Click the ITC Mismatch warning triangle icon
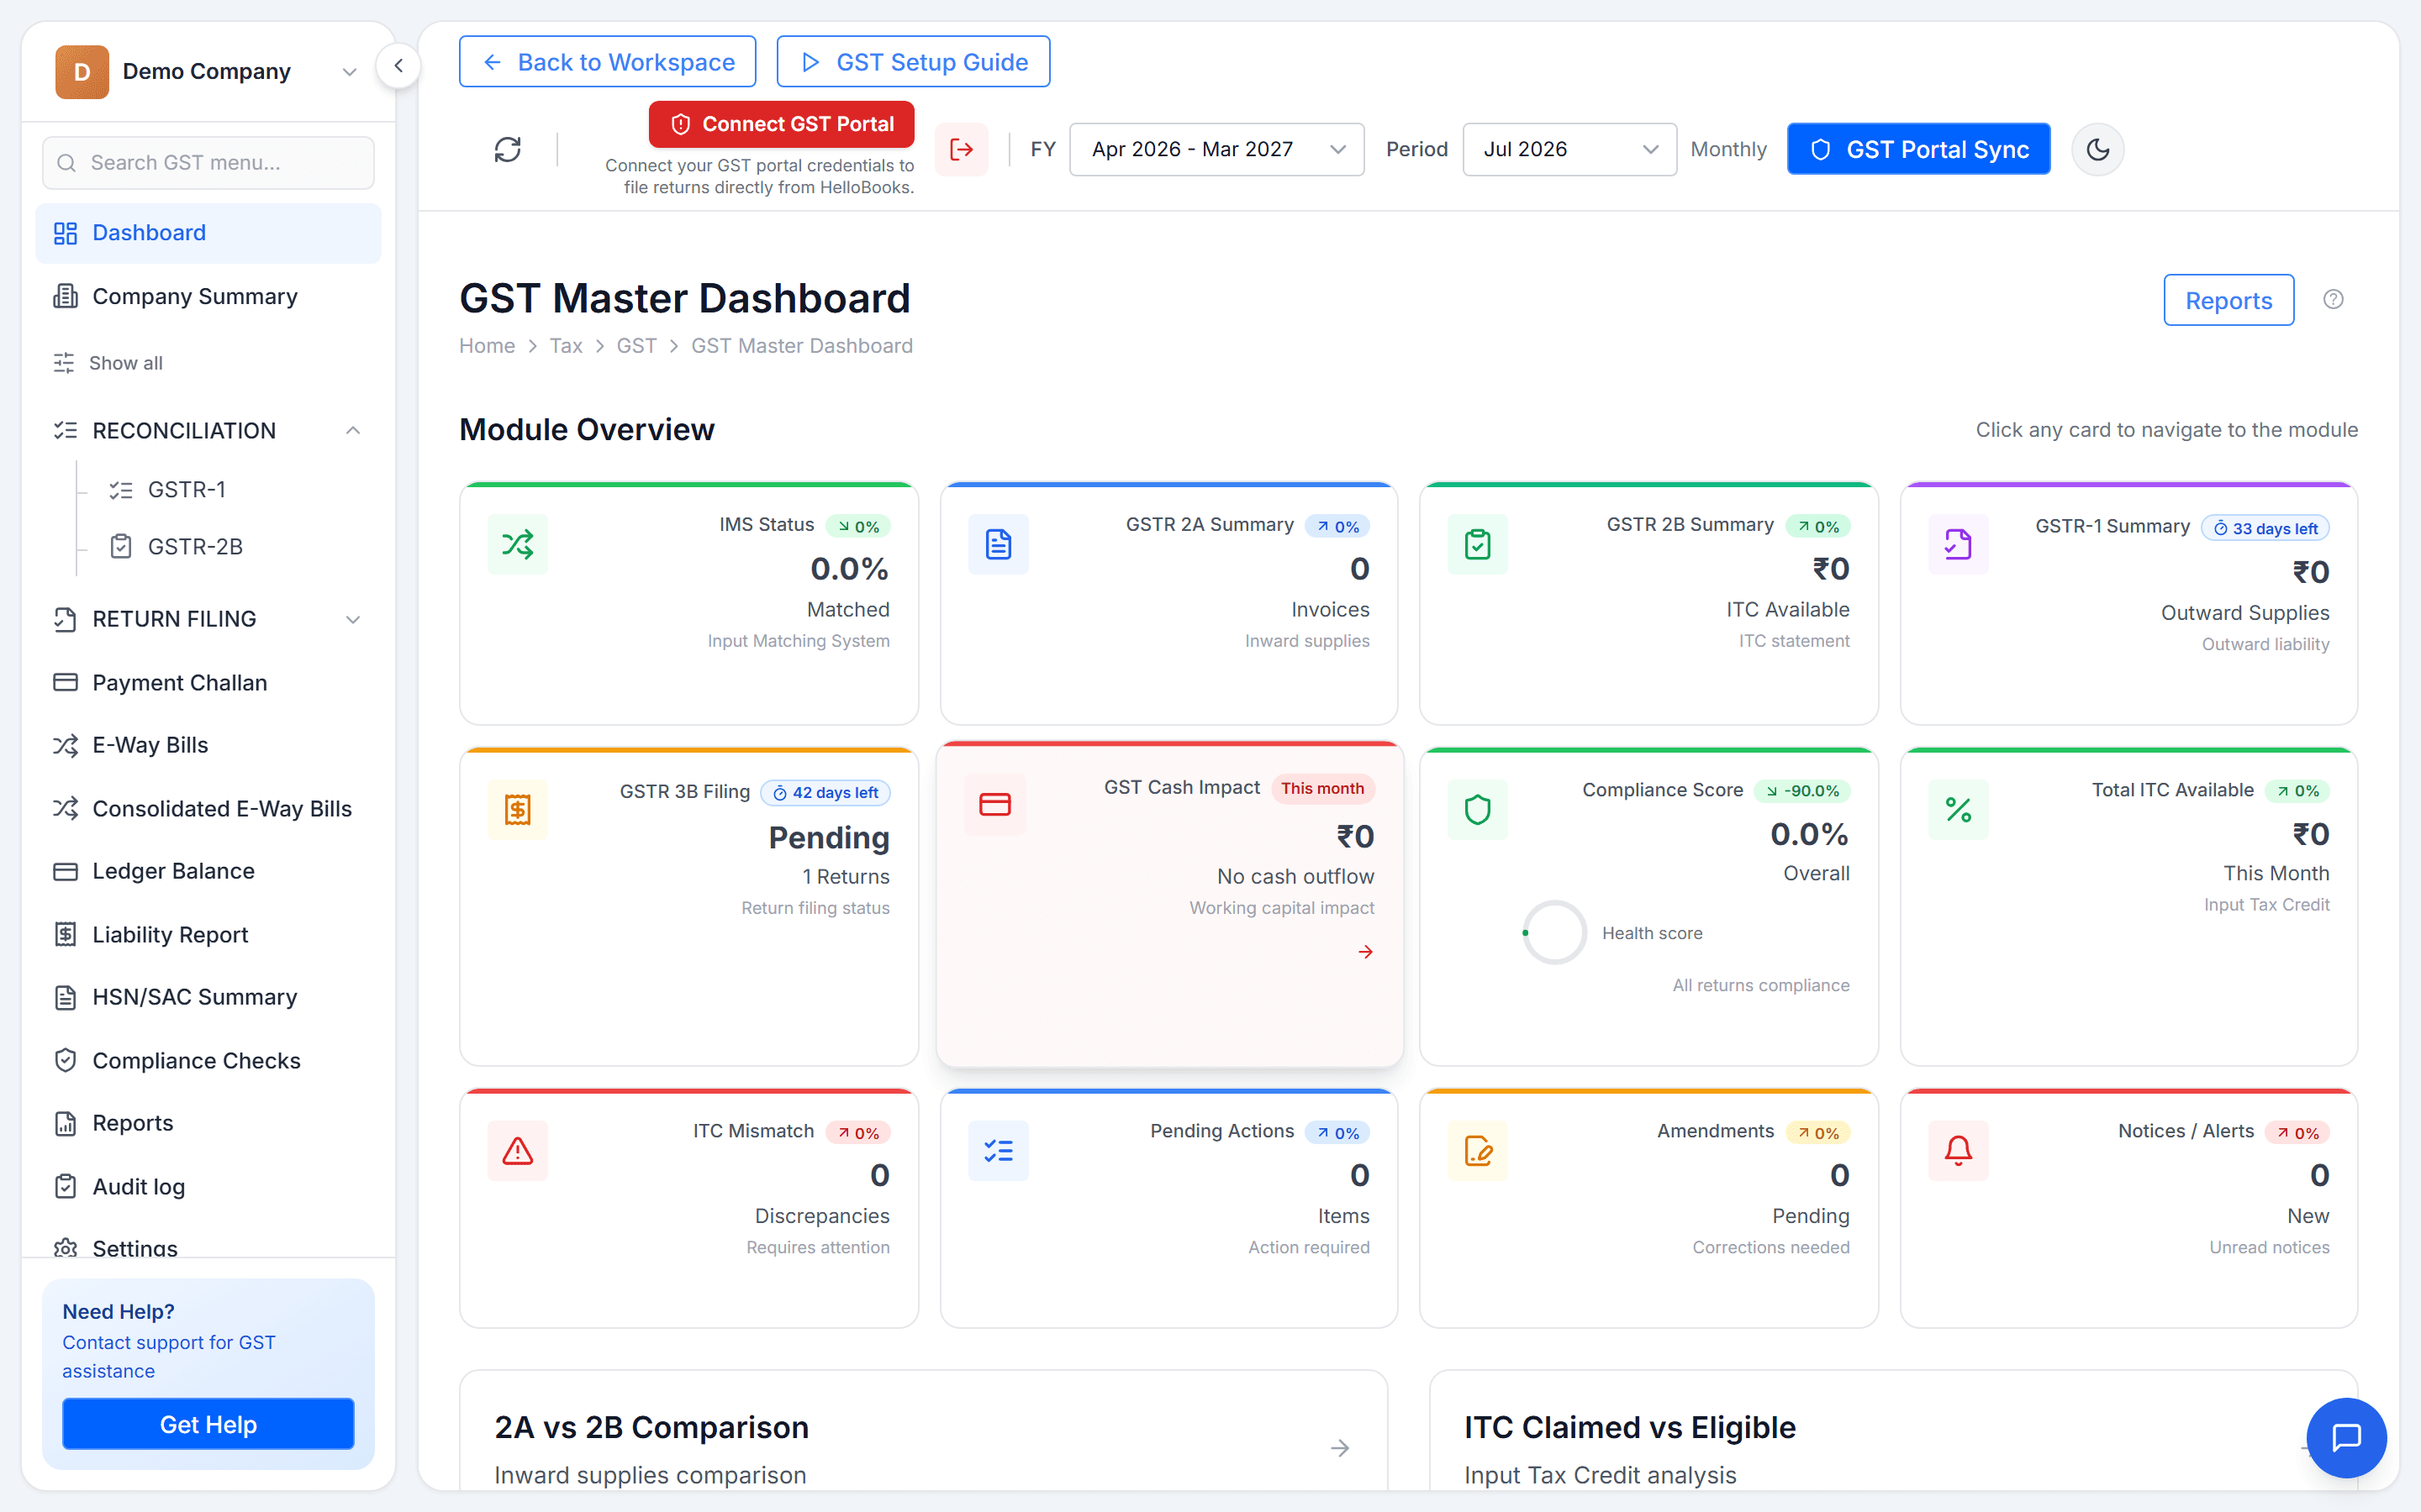Viewport: 2421px width, 1512px height. (517, 1151)
